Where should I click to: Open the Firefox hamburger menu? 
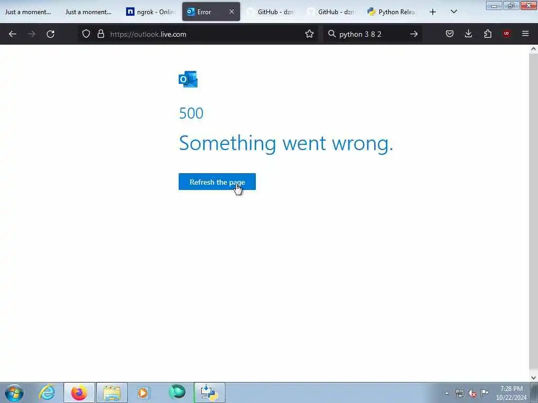pos(525,34)
